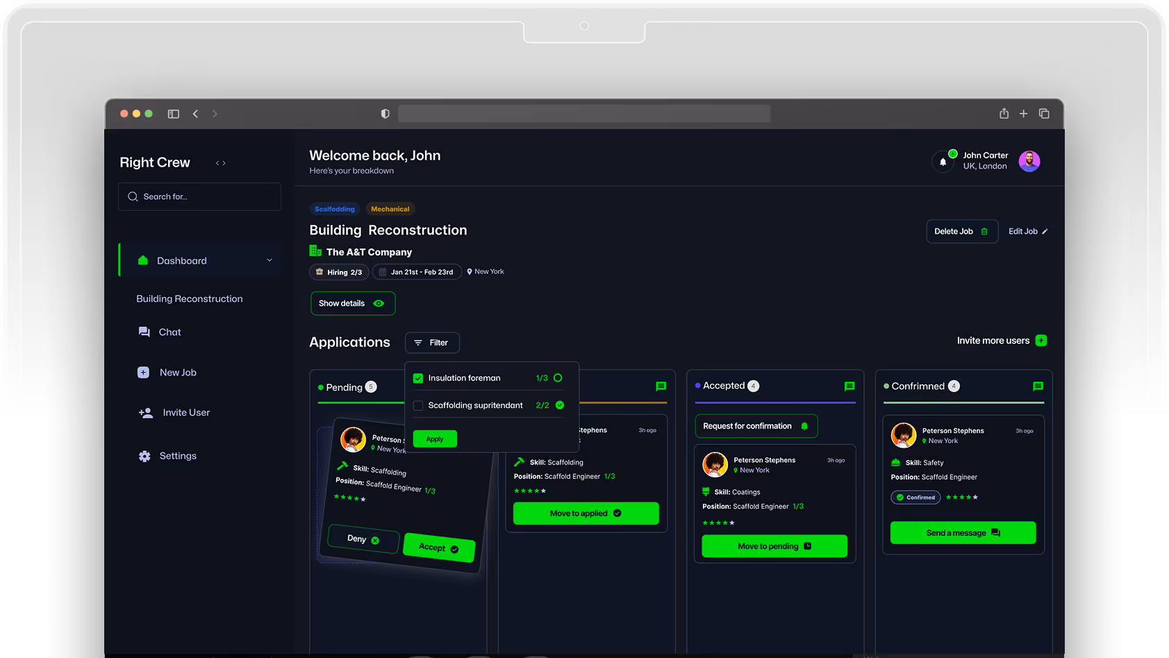Check the Scaffolding supritendant checkbox
The image size is (1169, 658).
[418, 405]
